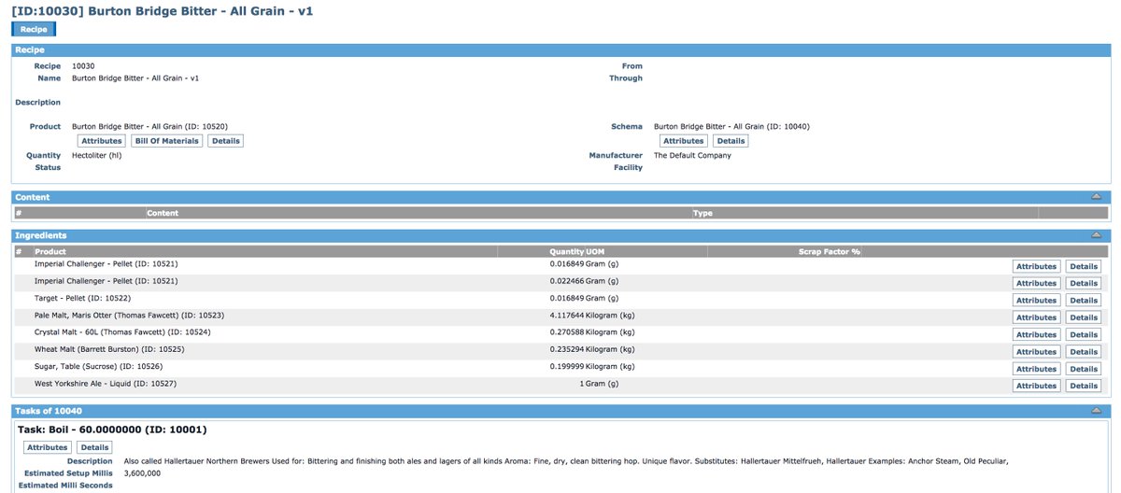
Task: Click the Hectoliter (hl) quantity value
Action: tap(96, 156)
